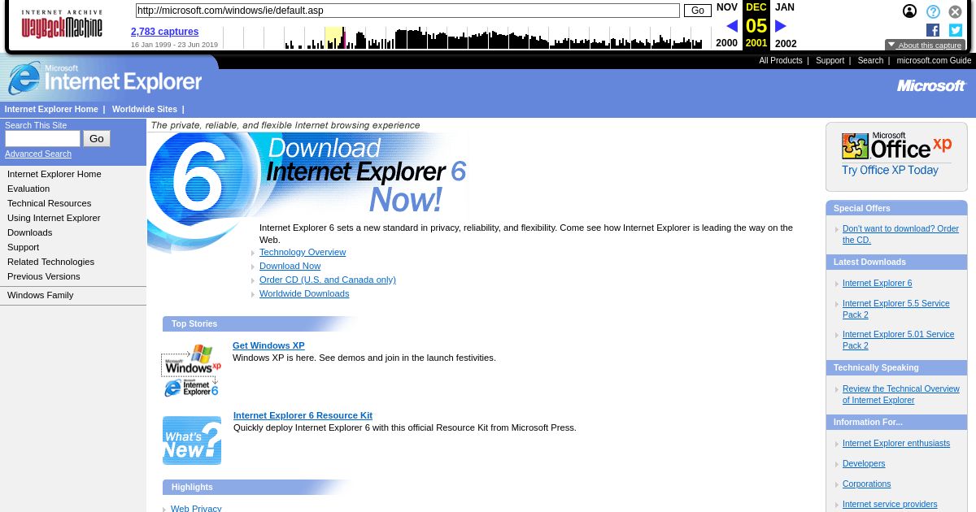The height and width of the screenshot is (512, 976).
Task: Open All Products in the top bar
Action: [781, 61]
